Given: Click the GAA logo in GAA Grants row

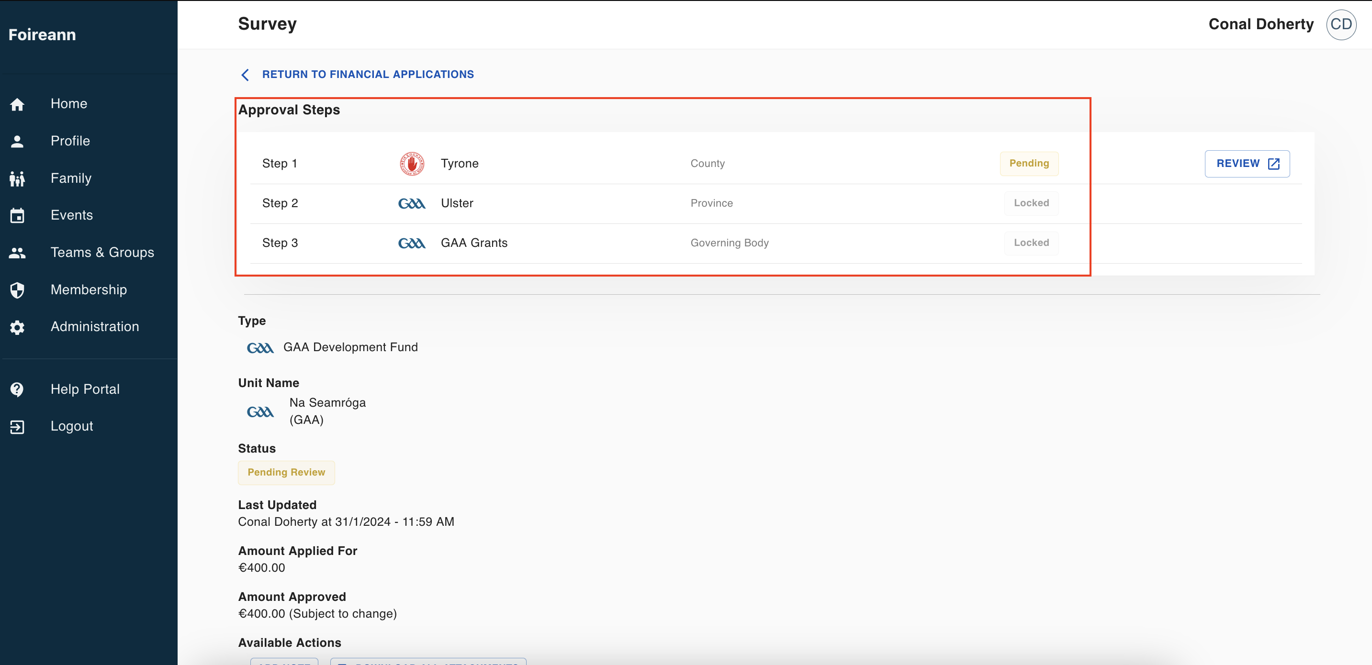Looking at the screenshot, I should (x=412, y=244).
